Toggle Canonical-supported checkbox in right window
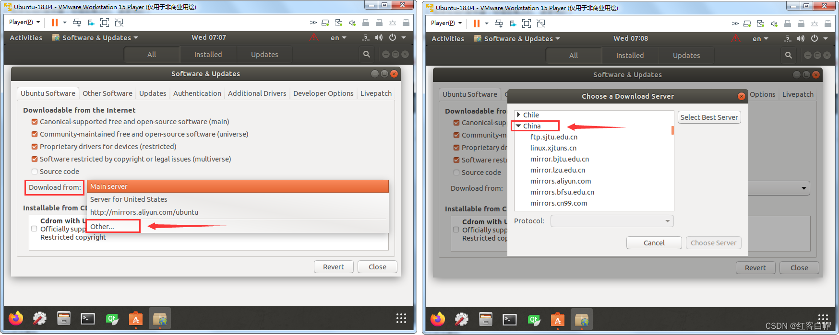Viewport: 839px width, 335px height. pyautogui.click(x=456, y=123)
